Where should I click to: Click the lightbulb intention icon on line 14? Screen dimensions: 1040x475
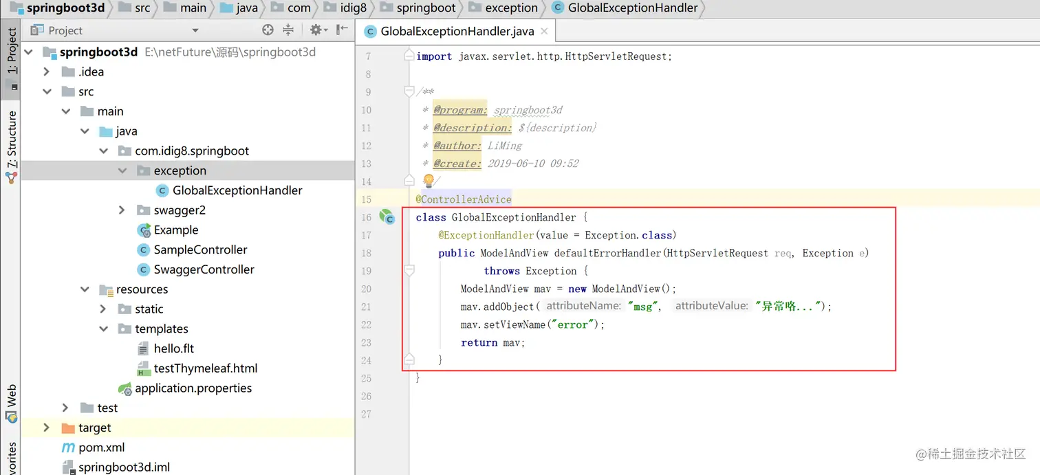428,181
